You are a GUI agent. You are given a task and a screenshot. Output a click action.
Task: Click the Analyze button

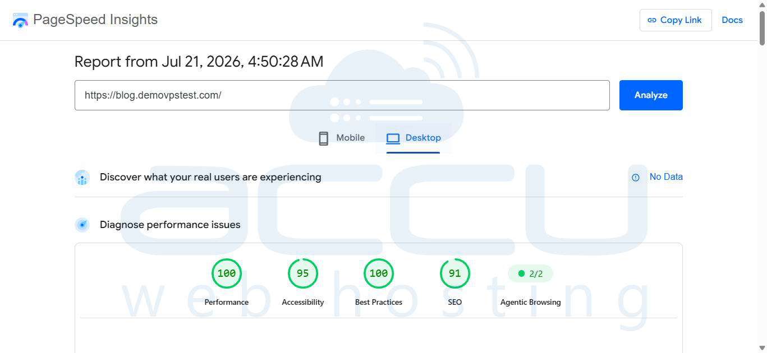tap(651, 95)
